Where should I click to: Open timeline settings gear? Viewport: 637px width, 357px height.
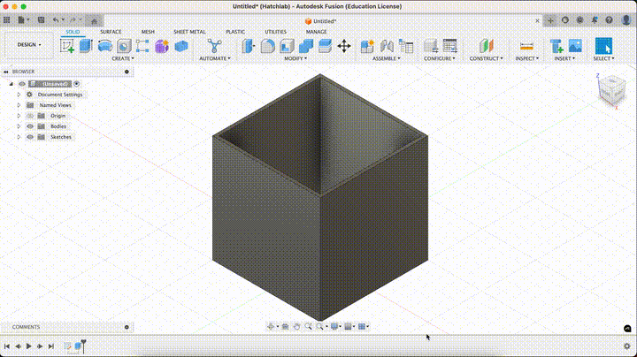point(627,346)
